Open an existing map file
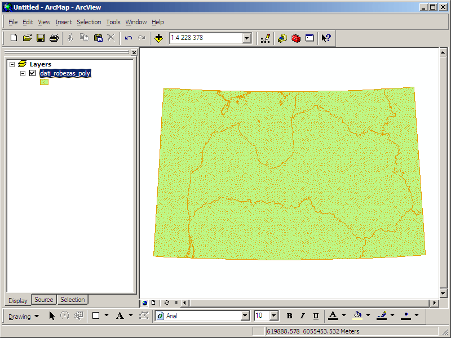This screenshot has width=451, height=338. click(x=27, y=38)
